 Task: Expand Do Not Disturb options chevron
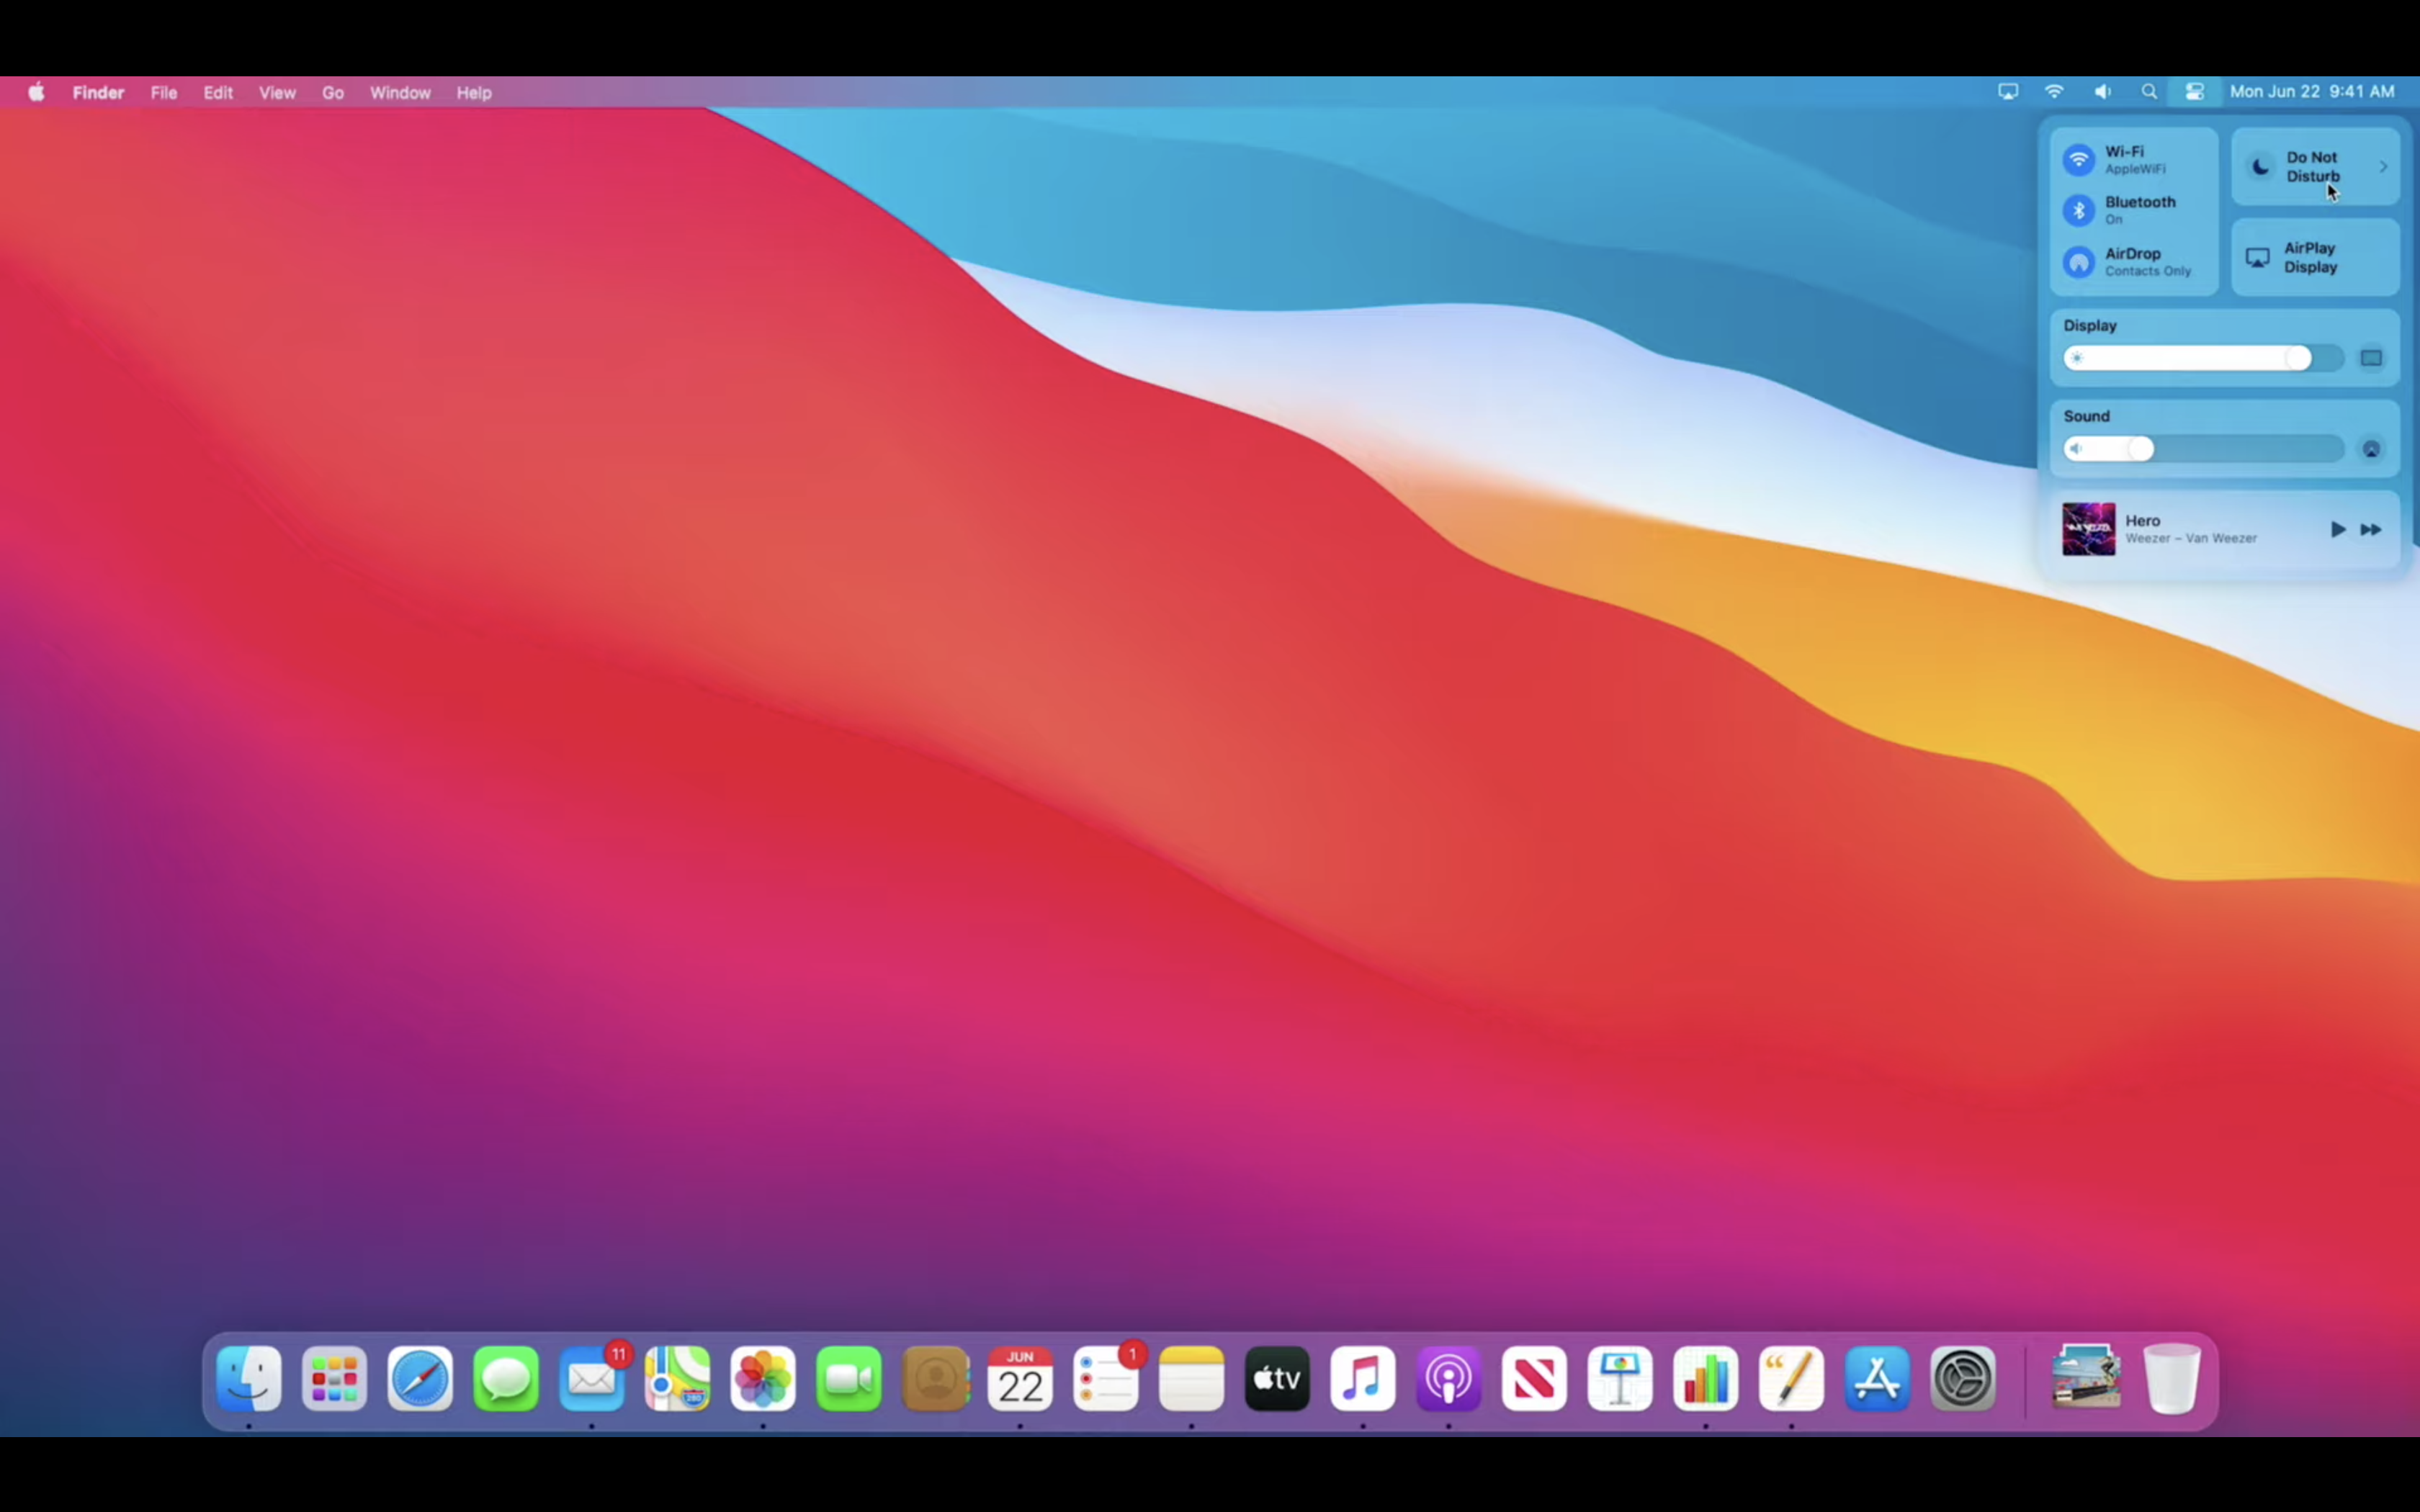(x=2383, y=167)
